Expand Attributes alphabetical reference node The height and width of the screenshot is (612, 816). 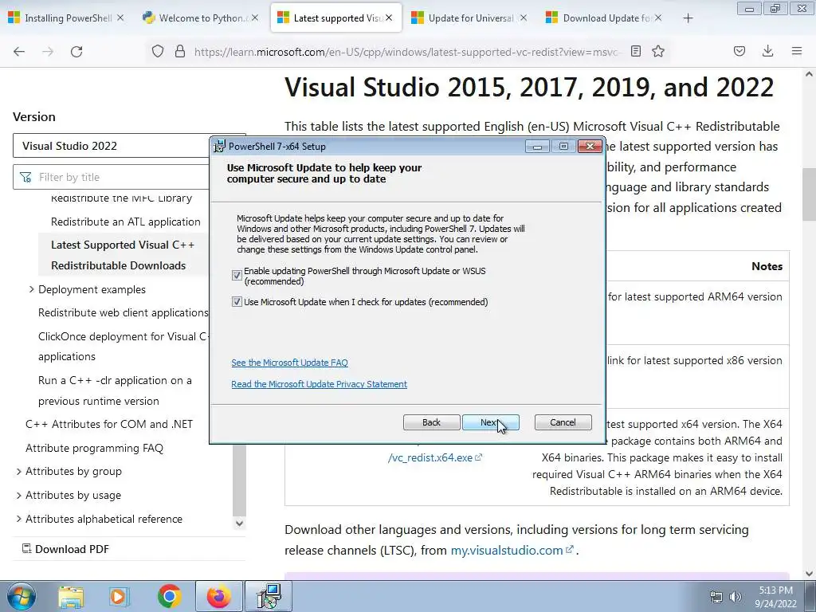(19, 519)
